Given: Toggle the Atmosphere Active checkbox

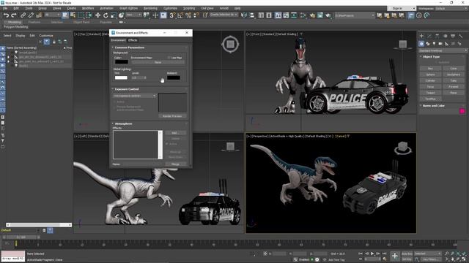Looking at the screenshot, I should [167, 144].
